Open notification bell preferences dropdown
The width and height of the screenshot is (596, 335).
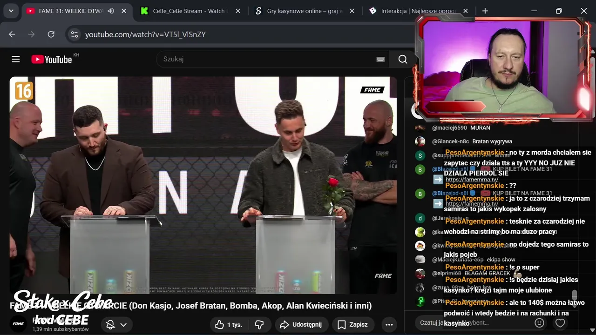point(116,325)
